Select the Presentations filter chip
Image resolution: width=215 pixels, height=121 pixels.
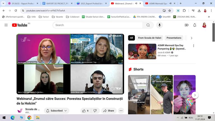[174, 38]
